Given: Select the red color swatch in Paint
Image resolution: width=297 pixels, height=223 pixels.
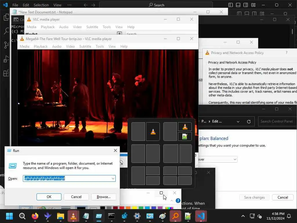Looking at the screenshot, I should pyautogui.click(x=122, y=208).
